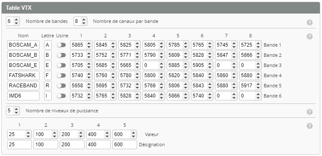Click the letter field containing F
Screen dimensions: 322x156
[48, 75]
